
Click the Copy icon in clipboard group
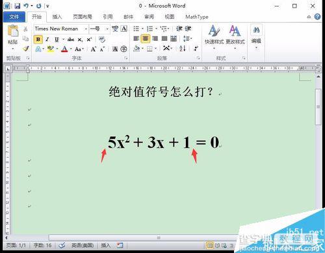pos(25,39)
